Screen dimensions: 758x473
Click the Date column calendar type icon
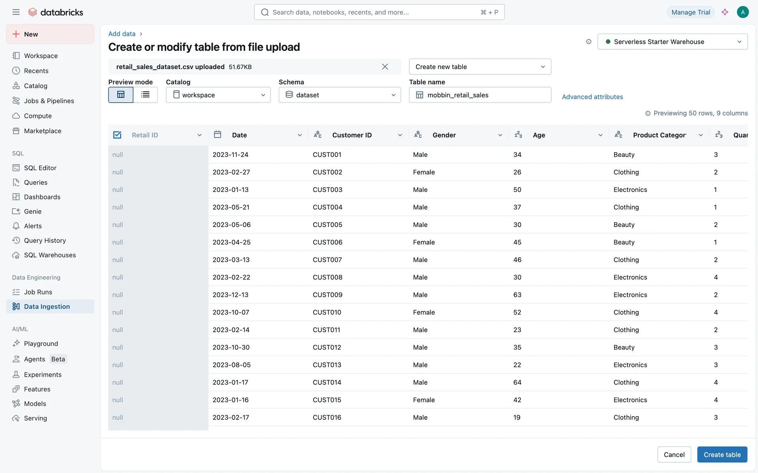(218, 135)
